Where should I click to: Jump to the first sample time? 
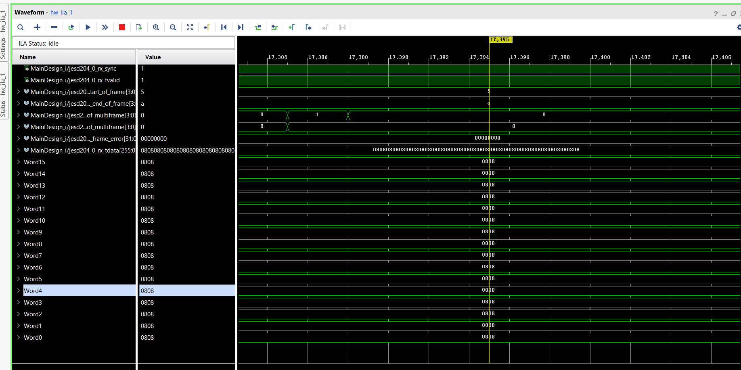click(x=224, y=27)
